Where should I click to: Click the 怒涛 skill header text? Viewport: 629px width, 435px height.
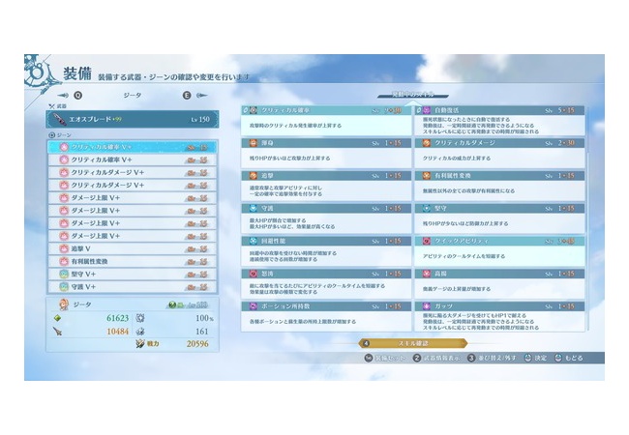(267, 274)
